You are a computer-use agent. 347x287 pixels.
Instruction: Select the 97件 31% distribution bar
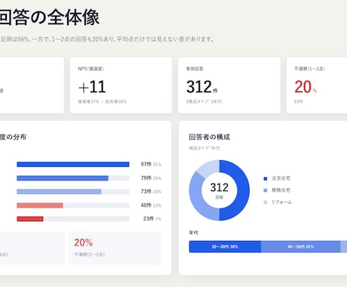[x=73, y=165]
